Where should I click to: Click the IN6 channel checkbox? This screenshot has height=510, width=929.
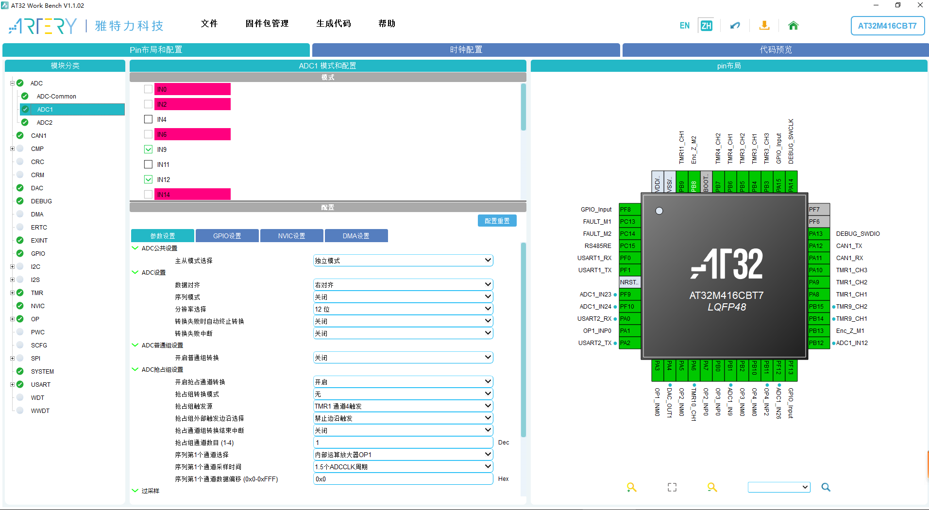[x=149, y=134]
